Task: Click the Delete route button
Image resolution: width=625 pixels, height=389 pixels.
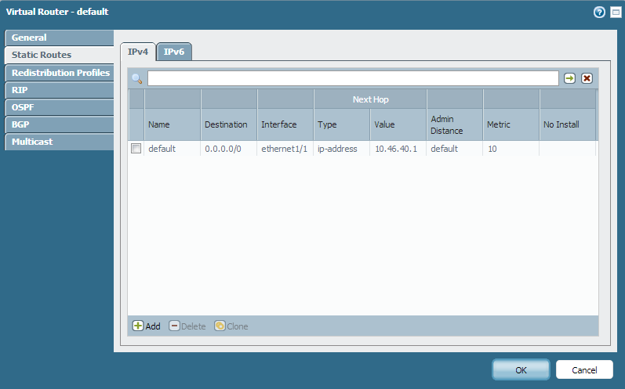Action: tap(187, 326)
